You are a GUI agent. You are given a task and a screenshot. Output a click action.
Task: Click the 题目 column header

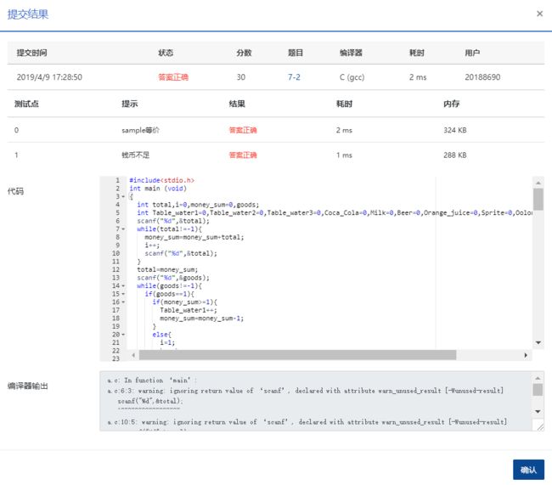[296, 53]
